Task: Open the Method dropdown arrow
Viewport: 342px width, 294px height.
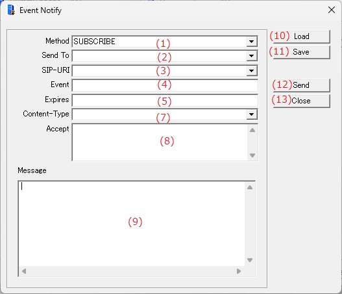Action: click(252, 42)
